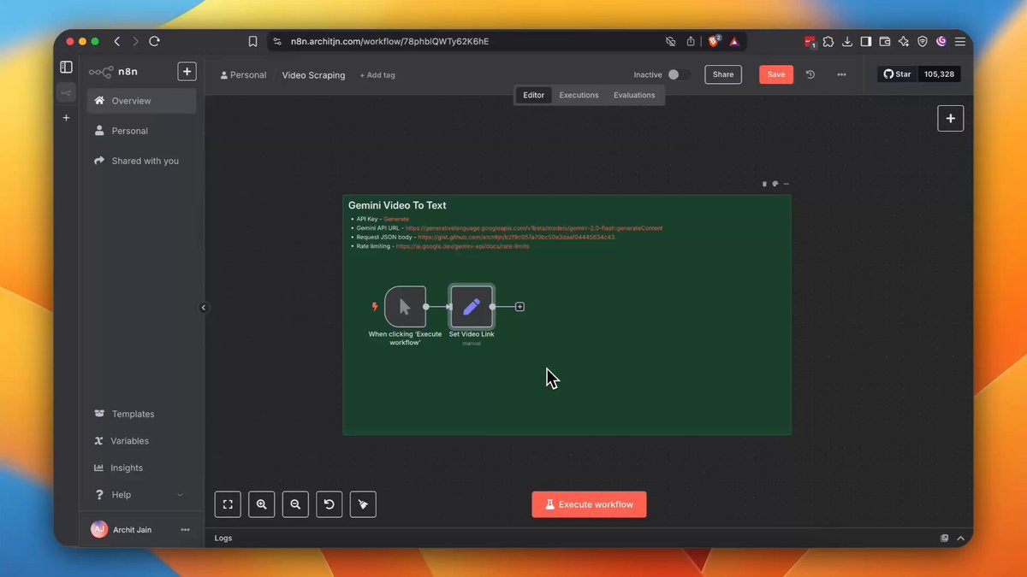Click the n8n logo in sidebar
Image resolution: width=1027 pixels, height=577 pixels.
[113, 72]
